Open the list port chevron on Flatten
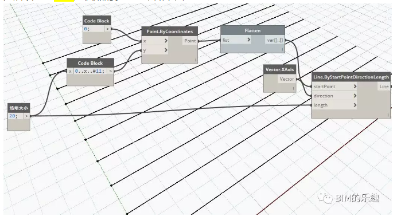The height and width of the screenshot is (220, 397). (248, 40)
